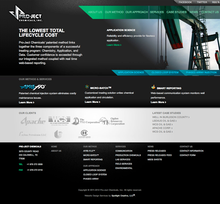Screen dimensions: 220x204
Task: Open Apache Corp. case study
Action: (162, 128)
